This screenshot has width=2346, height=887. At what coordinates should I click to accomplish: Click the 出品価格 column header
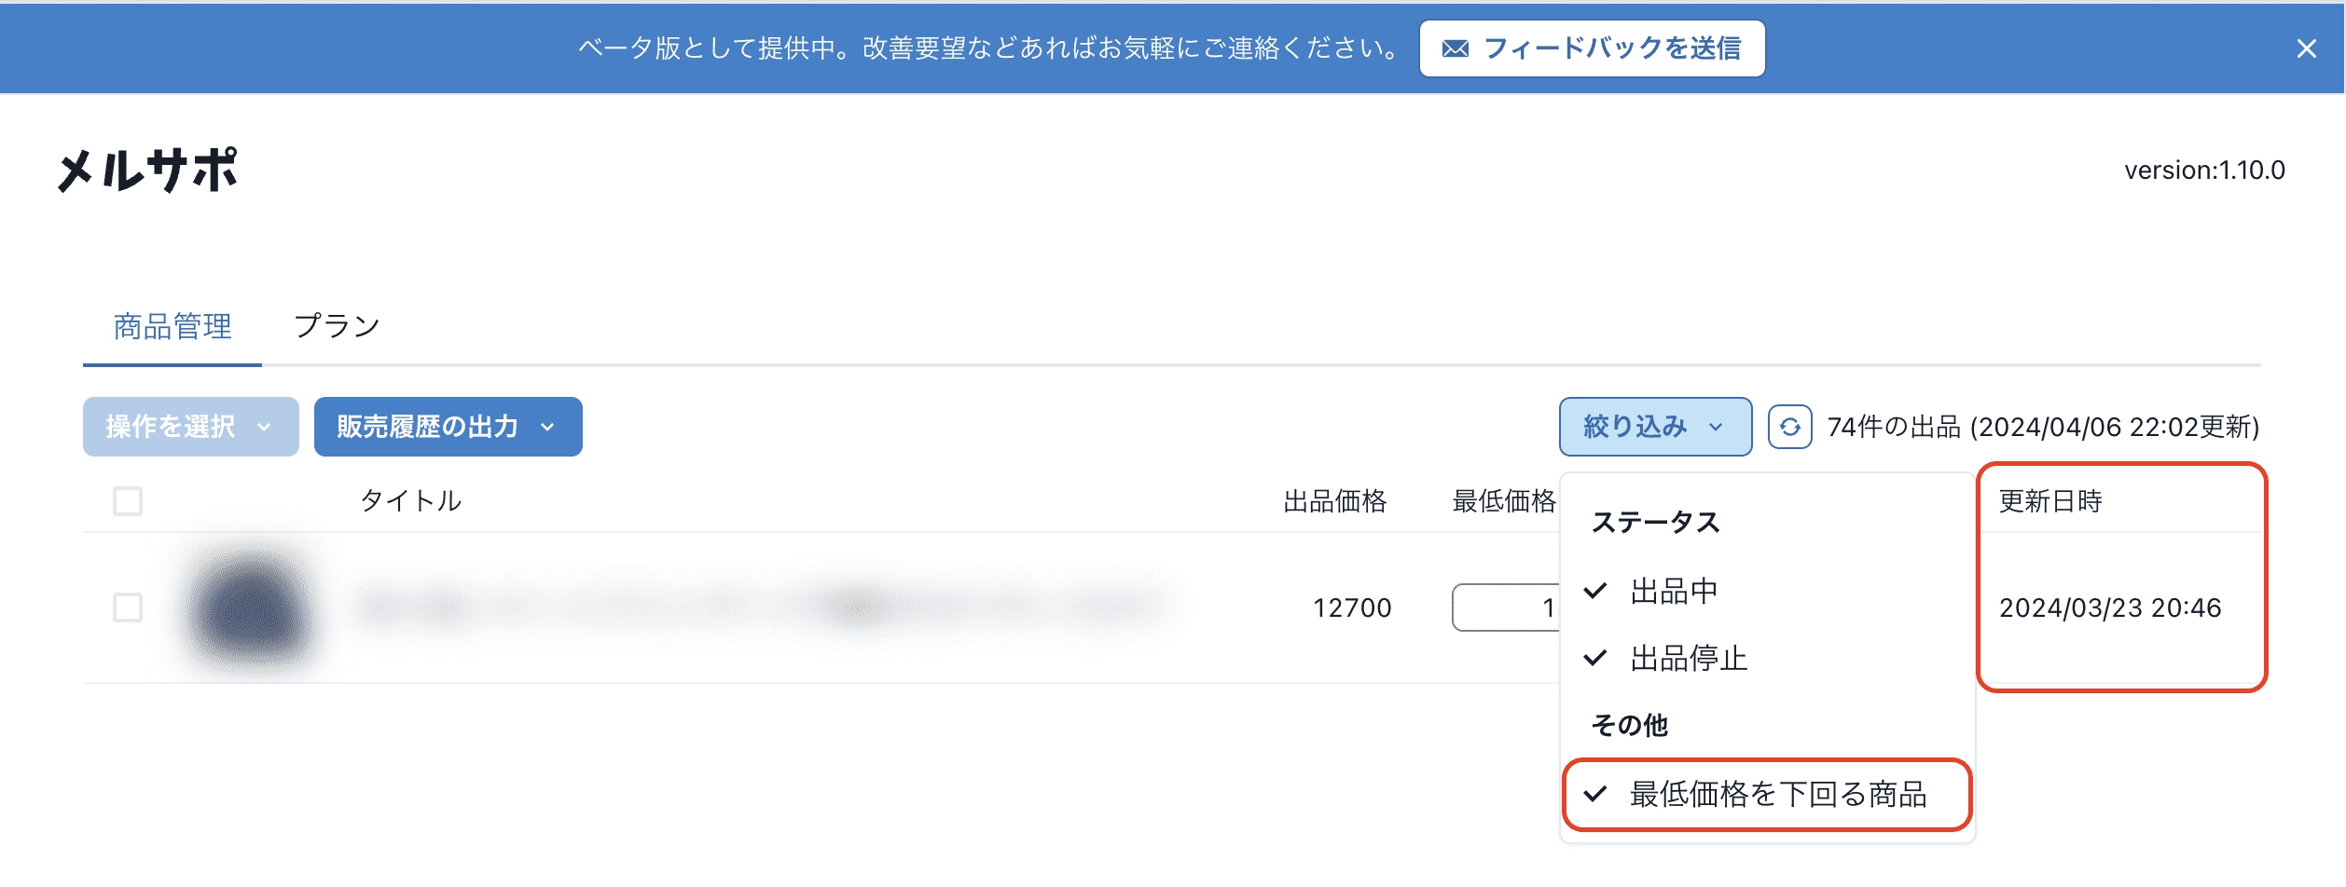[x=1334, y=501]
